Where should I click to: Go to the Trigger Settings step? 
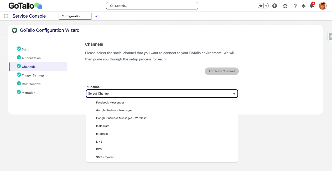[x=33, y=75]
